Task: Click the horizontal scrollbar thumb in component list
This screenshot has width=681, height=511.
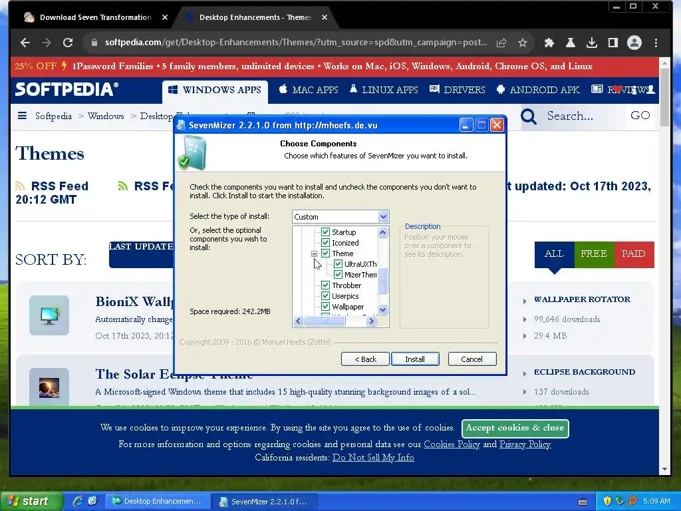Action: [325, 321]
